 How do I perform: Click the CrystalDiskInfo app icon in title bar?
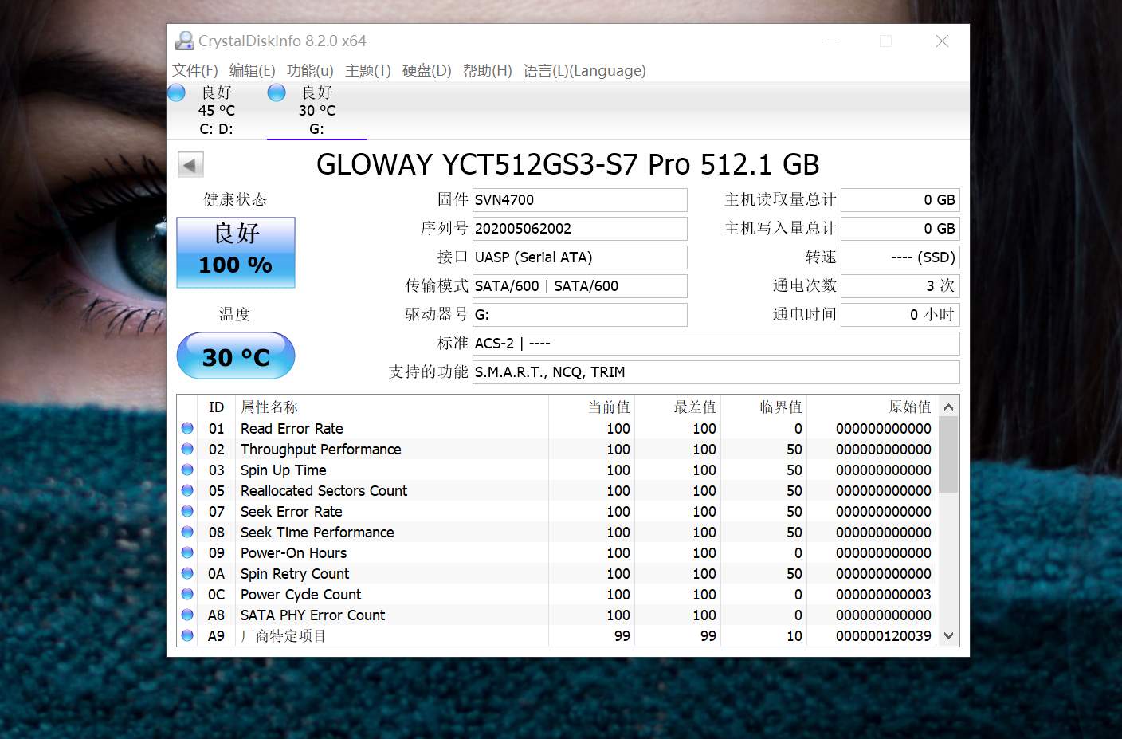185,41
